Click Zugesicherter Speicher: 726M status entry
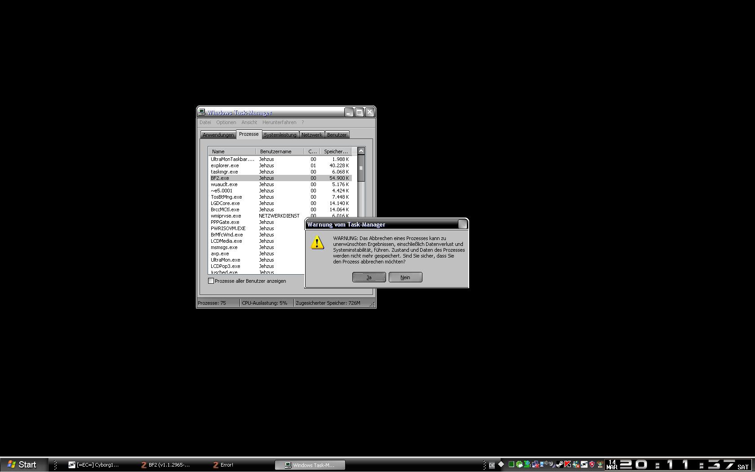Screen dimensions: 755x472 click(x=331, y=303)
